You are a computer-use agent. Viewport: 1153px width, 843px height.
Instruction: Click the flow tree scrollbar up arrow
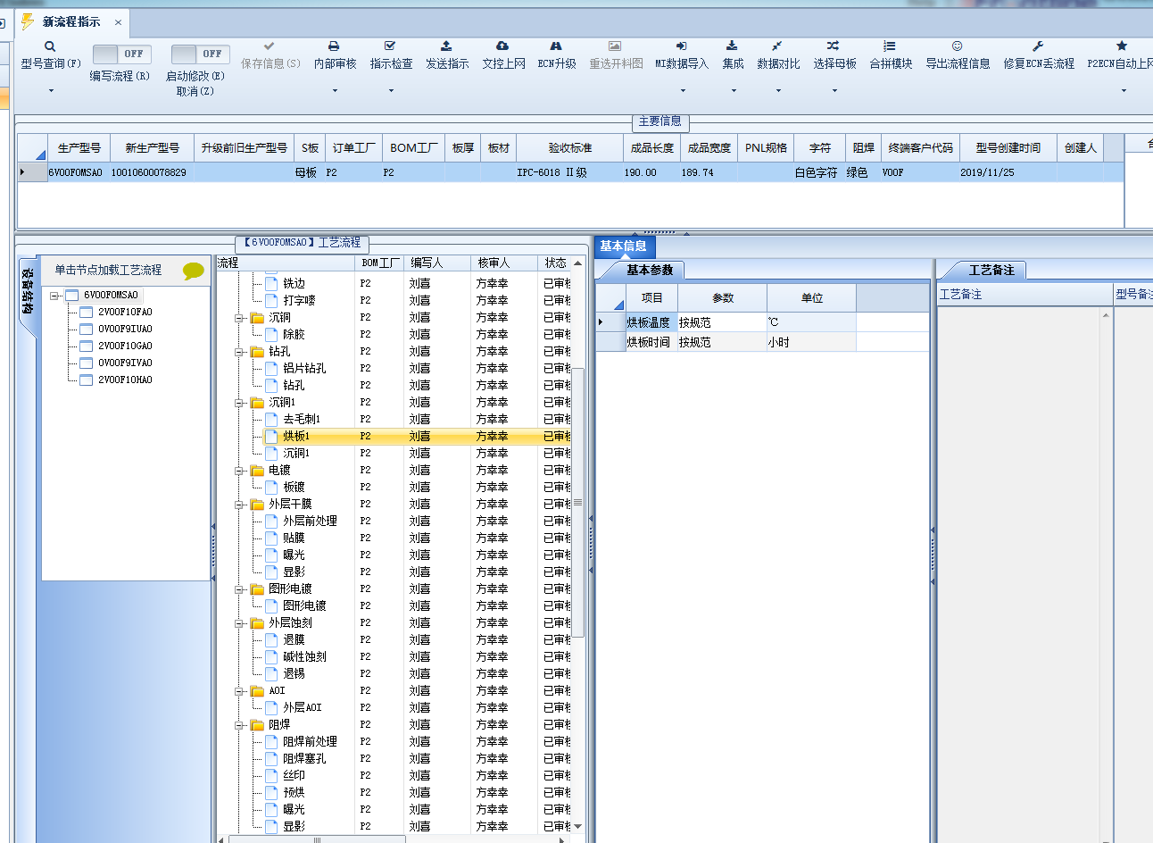578,263
